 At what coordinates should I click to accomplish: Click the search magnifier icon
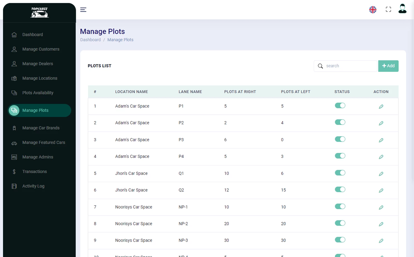point(320,66)
